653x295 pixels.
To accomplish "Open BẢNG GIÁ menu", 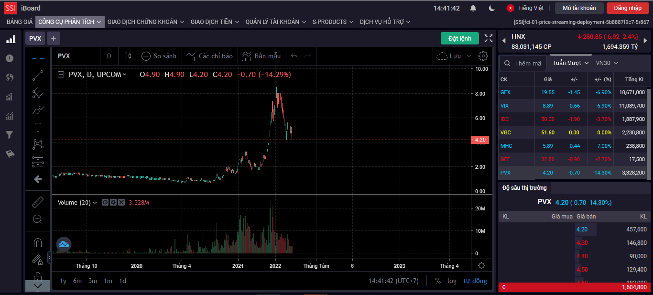I will 20,22.
